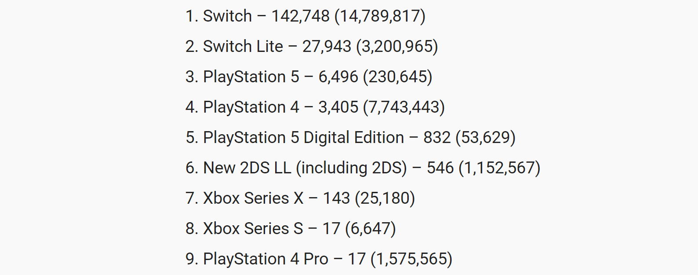The height and width of the screenshot is (275, 698).
Task: Click PlayStation 5 Digital Edition row
Action: [350, 138]
